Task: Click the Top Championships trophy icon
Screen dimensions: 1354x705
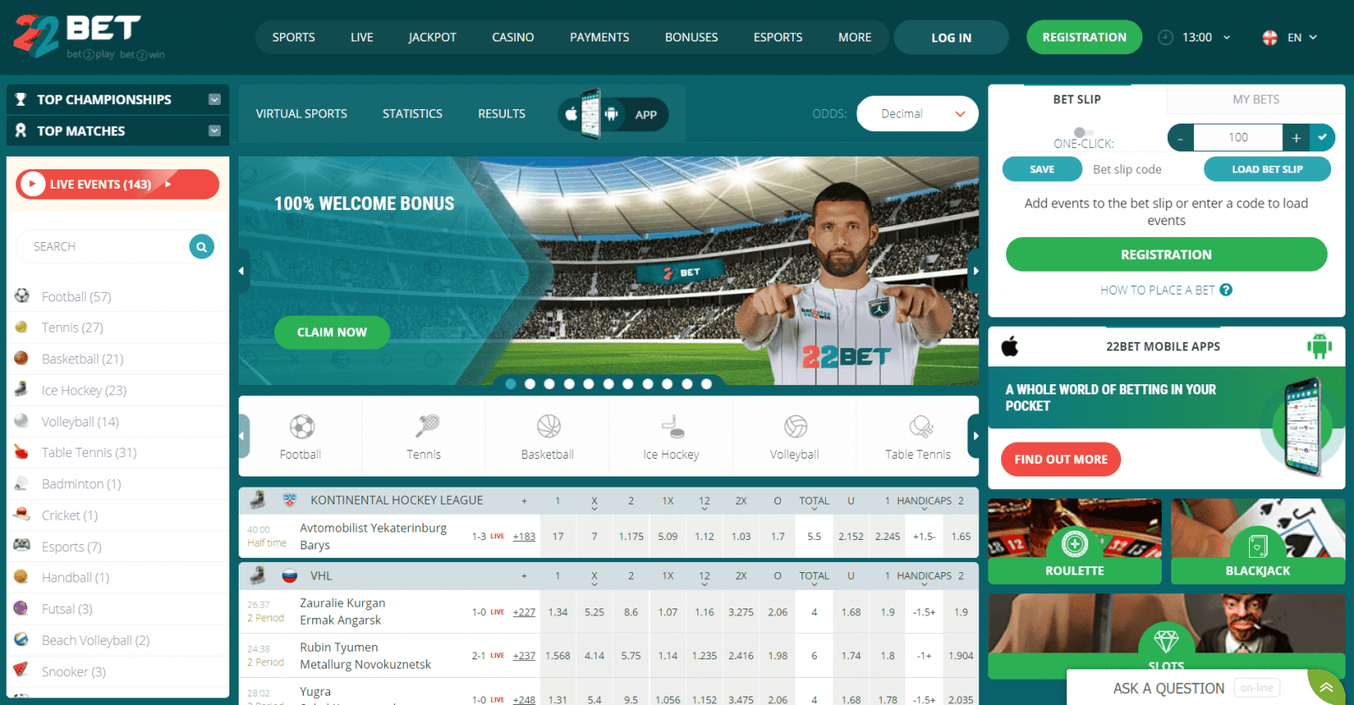Action: coord(20,99)
